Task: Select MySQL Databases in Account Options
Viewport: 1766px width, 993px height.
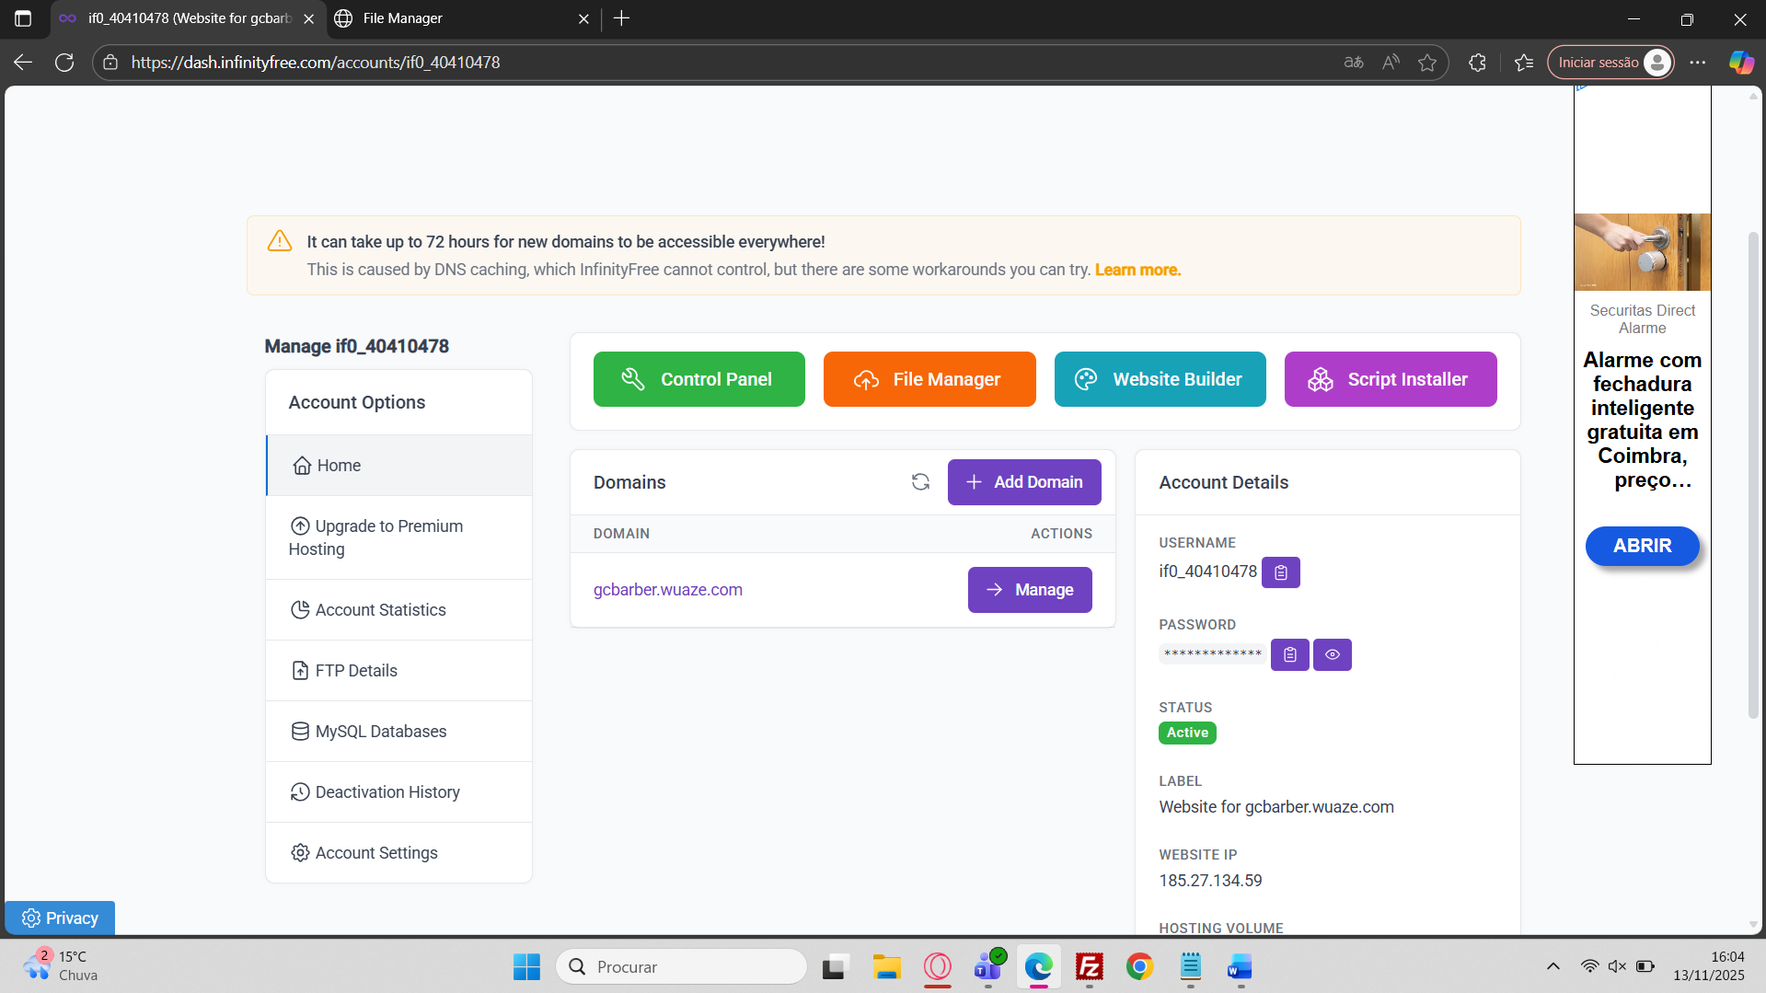Action: click(380, 732)
